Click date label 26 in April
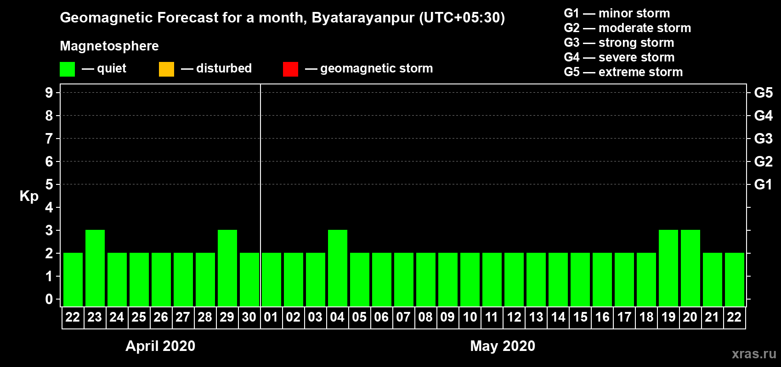This screenshot has width=781, height=367. (161, 317)
